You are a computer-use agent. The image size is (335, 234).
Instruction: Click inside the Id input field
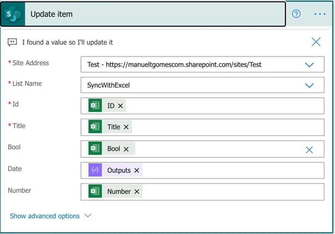[x=223, y=106]
